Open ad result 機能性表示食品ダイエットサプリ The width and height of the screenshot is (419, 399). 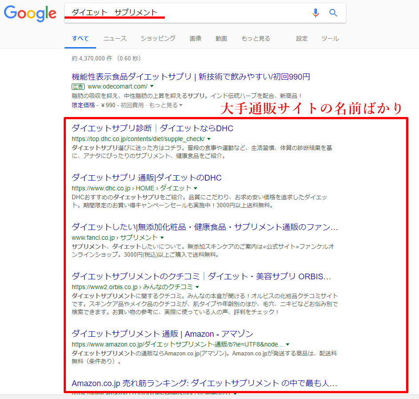(x=191, y=77)
